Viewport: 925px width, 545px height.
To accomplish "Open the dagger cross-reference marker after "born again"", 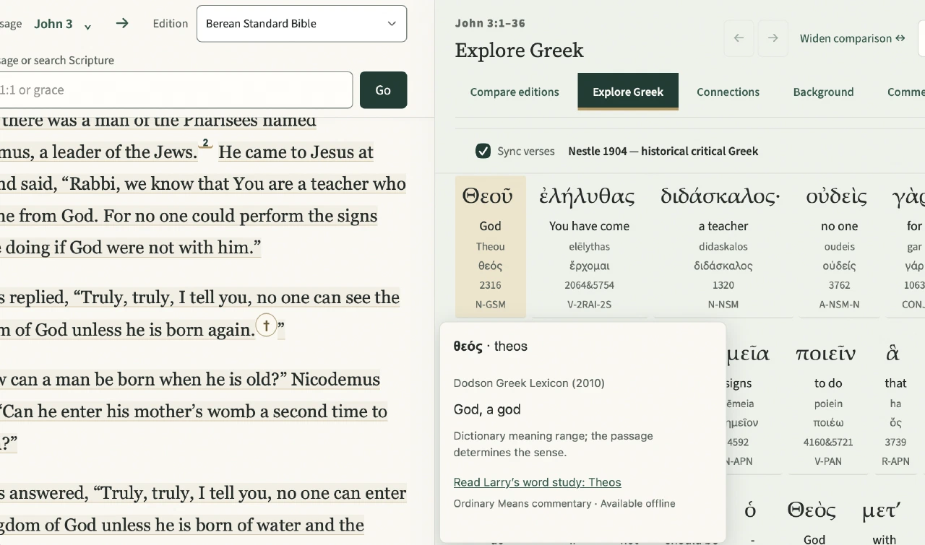I will 267,325.
